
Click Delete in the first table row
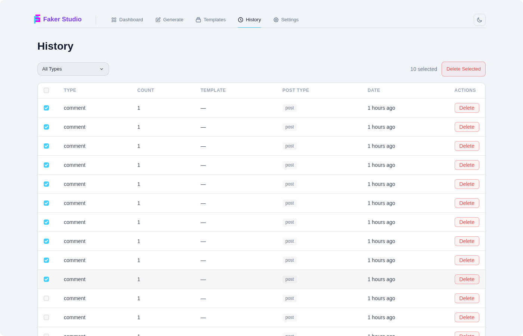[467, 108]
